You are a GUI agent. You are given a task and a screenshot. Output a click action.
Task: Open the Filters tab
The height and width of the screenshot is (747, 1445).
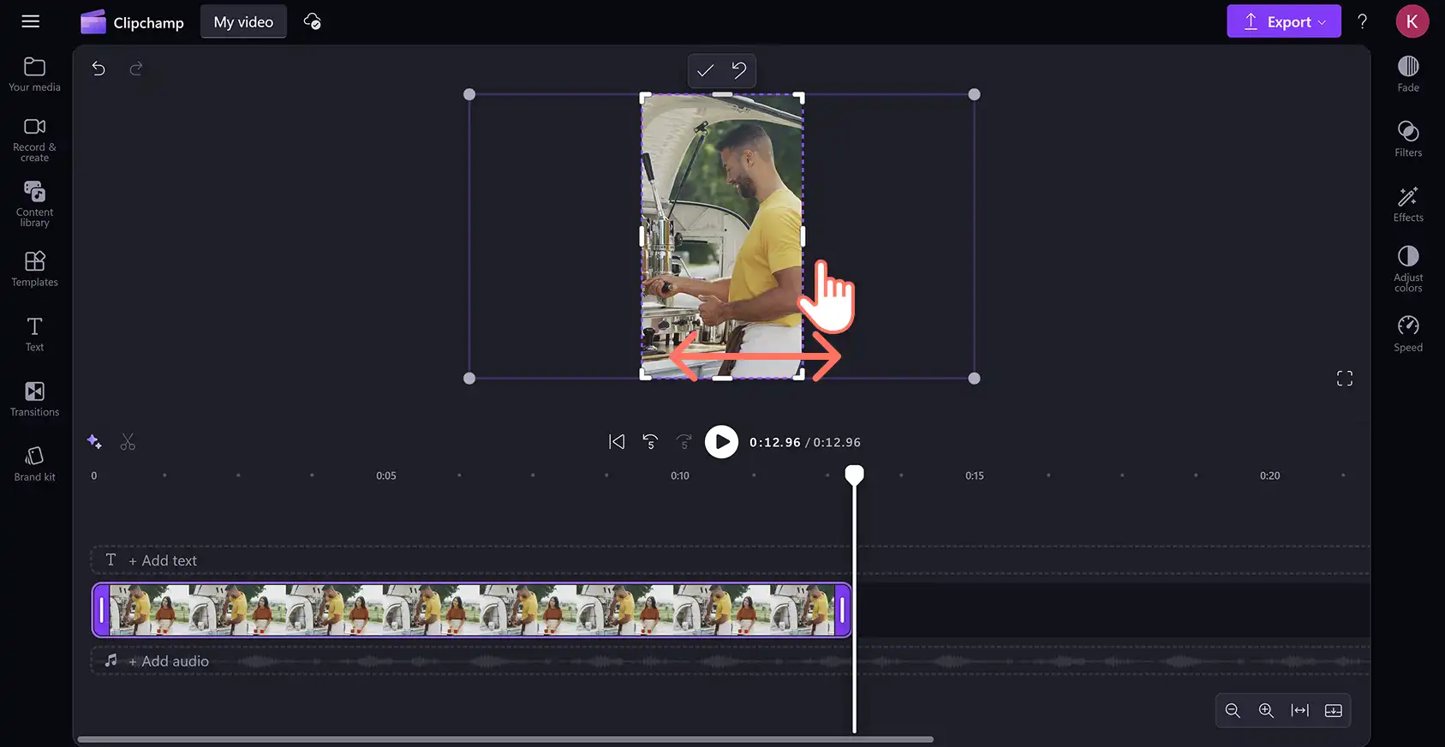pyautogui.click(x=1408, y=140)
